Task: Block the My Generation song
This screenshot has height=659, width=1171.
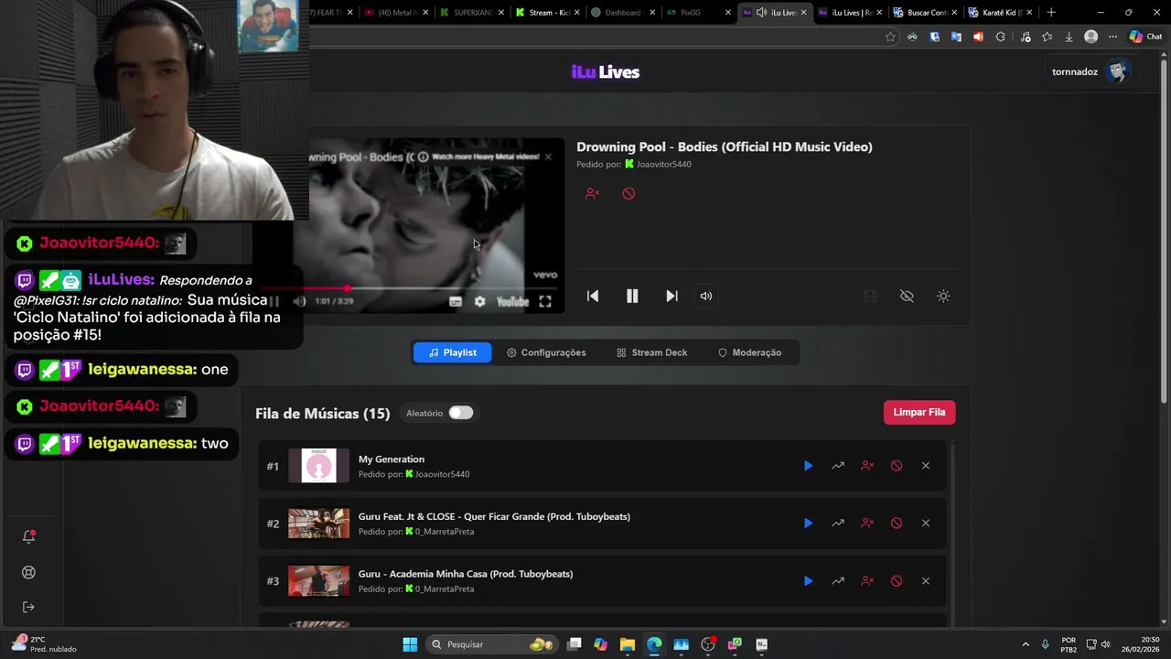Action: click(x=897, y=466)
